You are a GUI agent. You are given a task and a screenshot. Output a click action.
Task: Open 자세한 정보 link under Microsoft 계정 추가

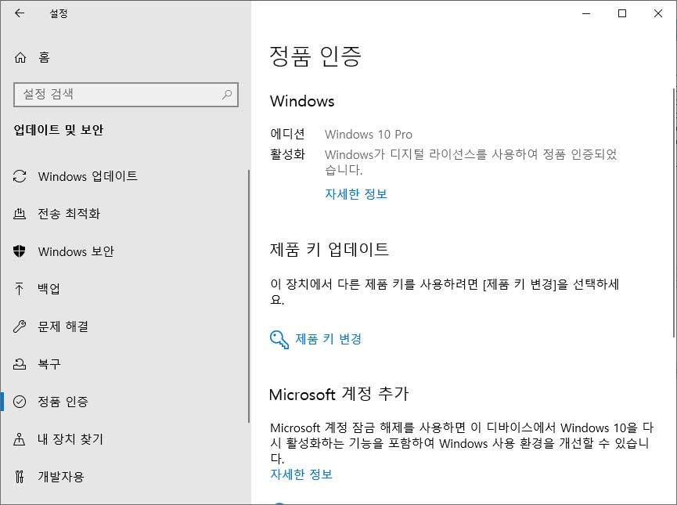(301, 474)
